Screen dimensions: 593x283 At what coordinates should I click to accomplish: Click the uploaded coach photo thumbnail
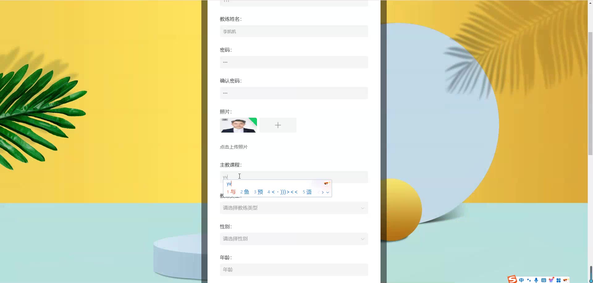click(238, 125)
